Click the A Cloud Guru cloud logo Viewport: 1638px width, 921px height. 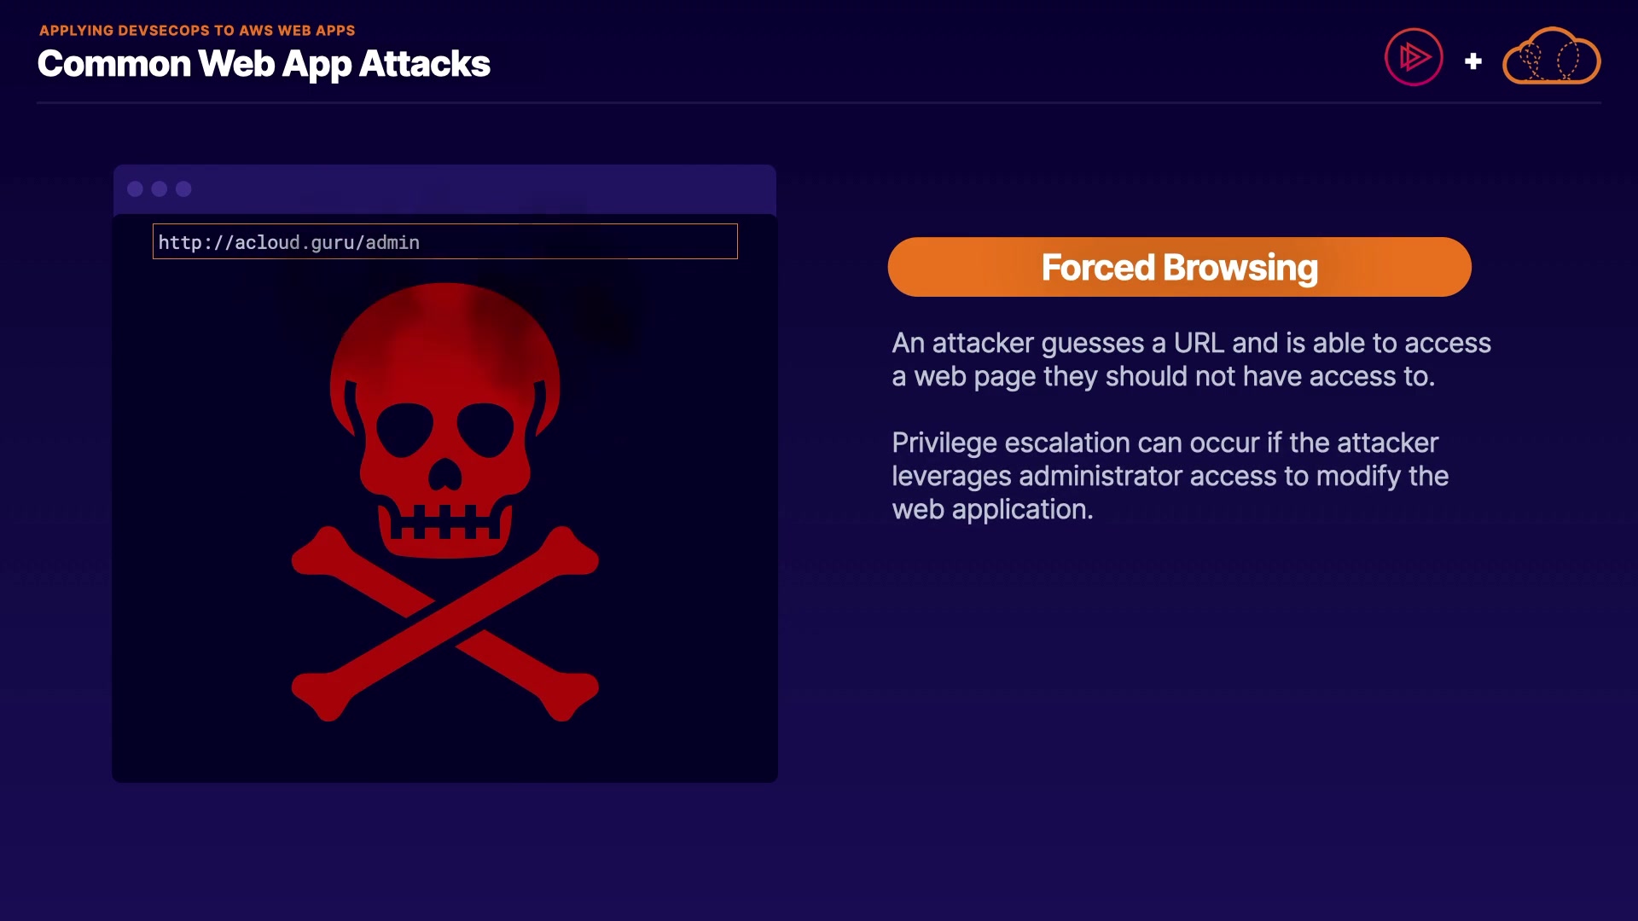click(x=1551, y=57)
